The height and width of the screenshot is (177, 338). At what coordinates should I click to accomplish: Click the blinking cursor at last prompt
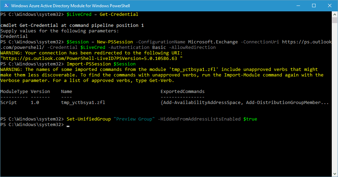click(x=68, y=126)
